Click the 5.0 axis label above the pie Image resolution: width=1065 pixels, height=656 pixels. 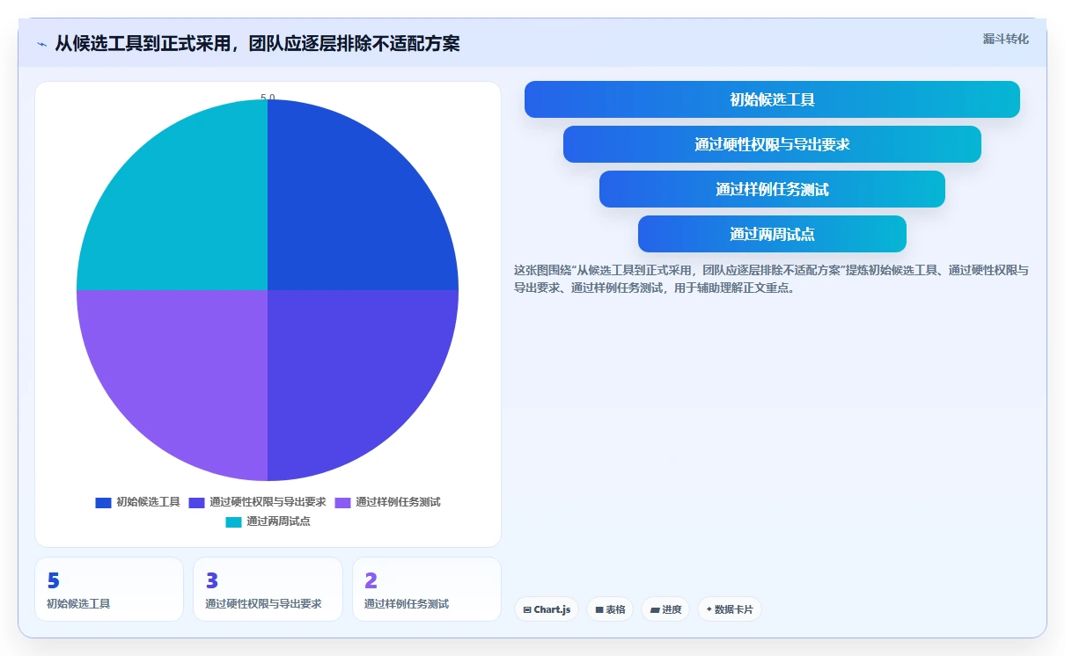pyautogui.click(x=268, y=98)
